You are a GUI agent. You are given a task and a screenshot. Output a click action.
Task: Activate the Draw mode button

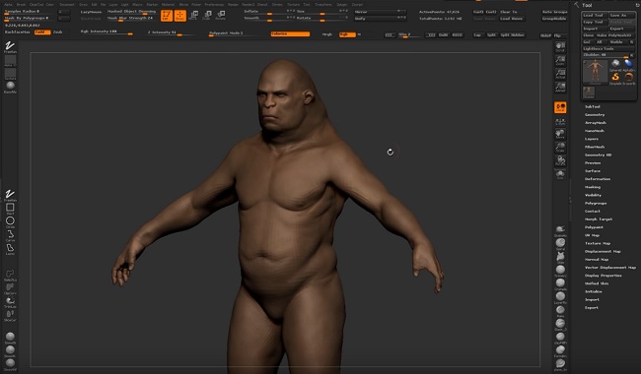pyautogui.click(x=179, y=16)
